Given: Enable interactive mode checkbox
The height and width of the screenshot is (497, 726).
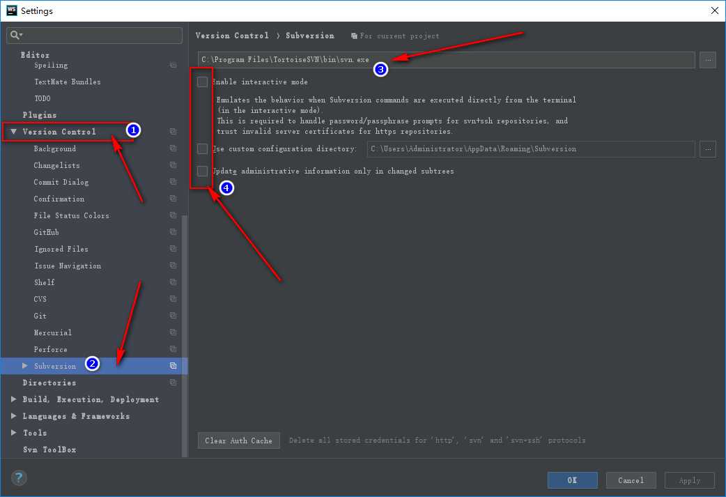Looking at the screenshot, I should tap(202, 82).
